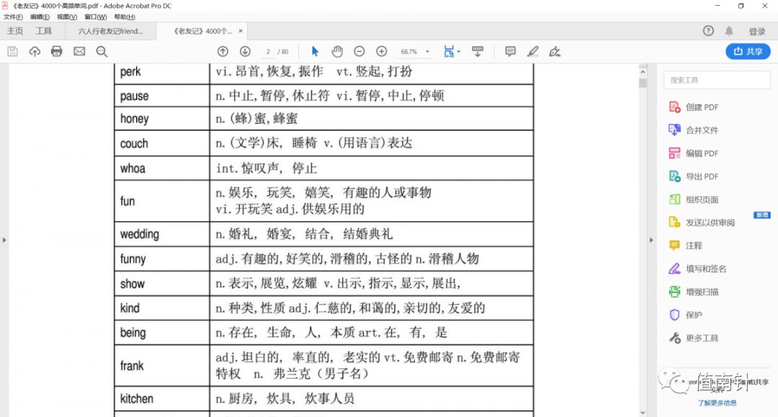Click the word "couch" in table

click(x=134, y=143)
